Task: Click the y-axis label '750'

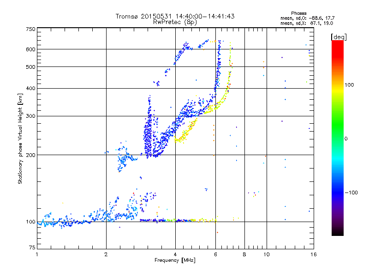Action: (30, 29)
